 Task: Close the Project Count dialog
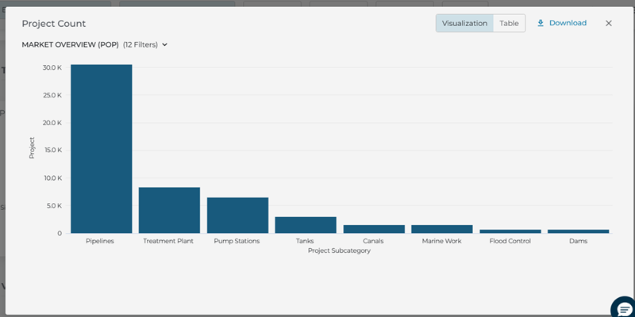pyautogui.click(x=609, y=24)
